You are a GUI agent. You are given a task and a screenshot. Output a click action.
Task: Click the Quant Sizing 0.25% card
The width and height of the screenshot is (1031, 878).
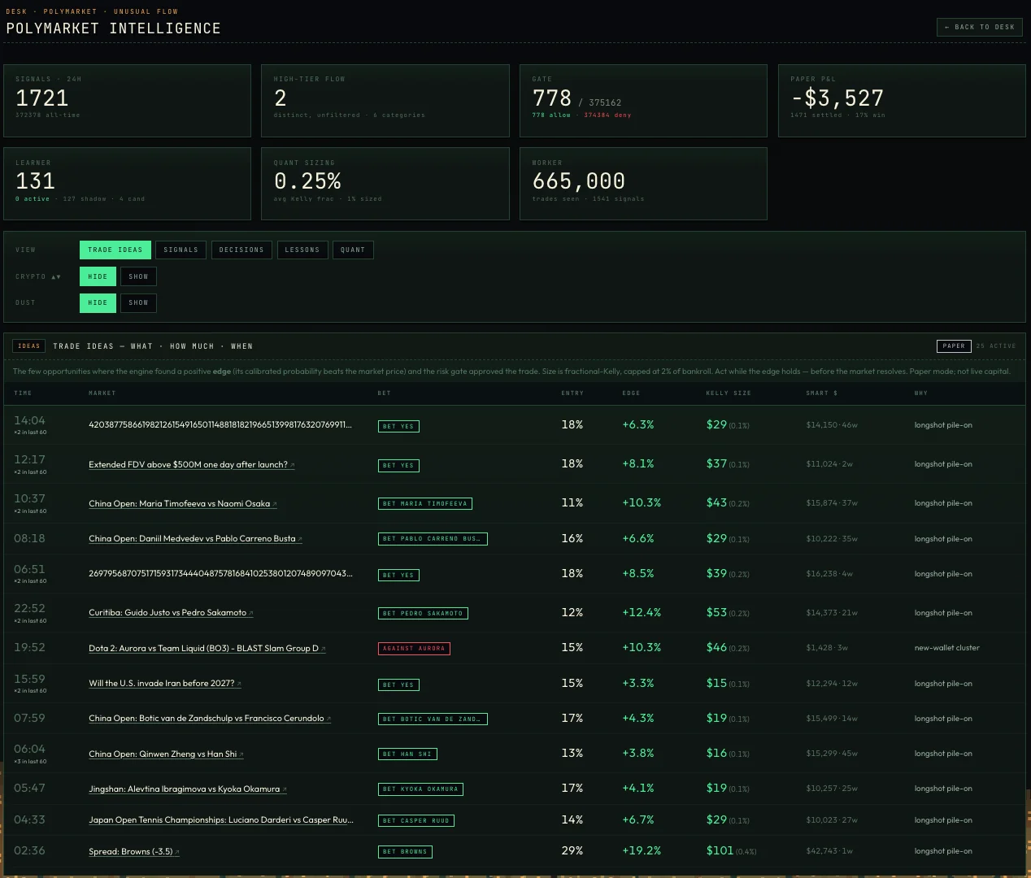tap(385, 184)
